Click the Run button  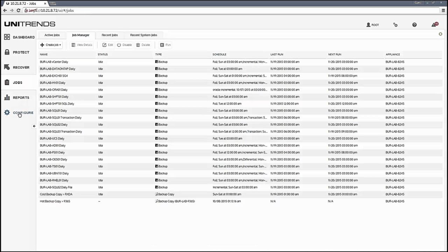165,45
